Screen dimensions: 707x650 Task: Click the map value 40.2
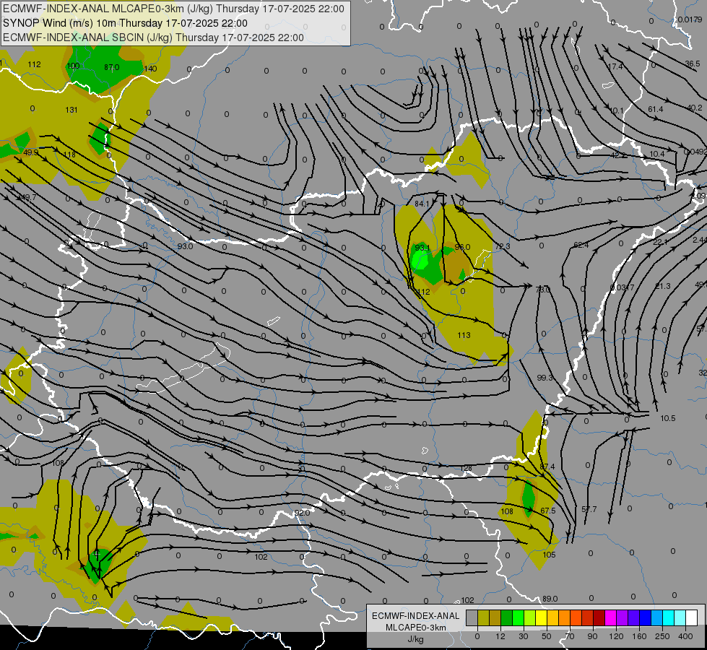(695, 108)
